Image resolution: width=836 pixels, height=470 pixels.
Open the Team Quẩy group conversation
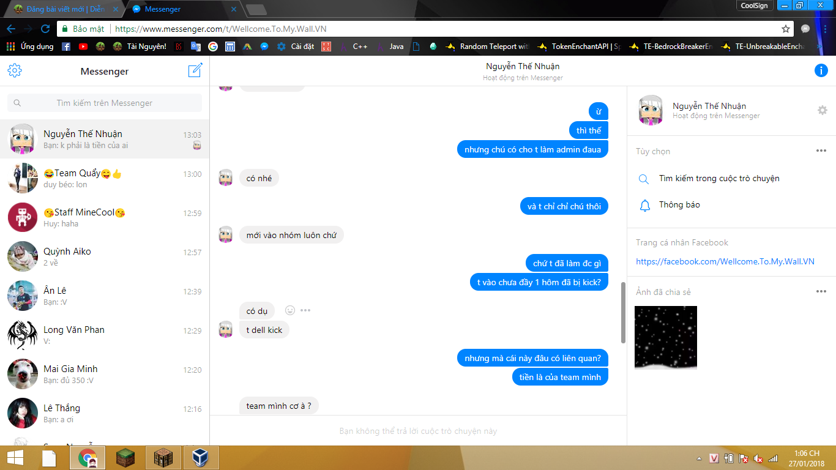click(x=105, y=178)
